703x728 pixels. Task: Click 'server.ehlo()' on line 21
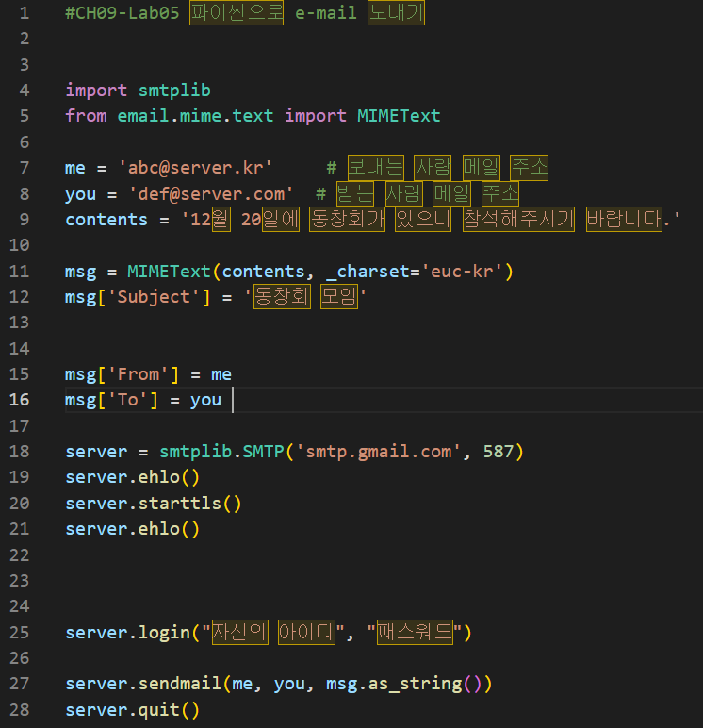click(132, 529)
